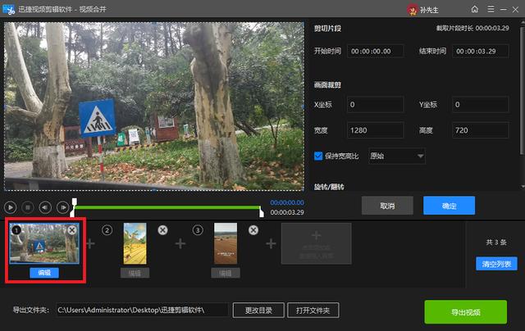Image resolution: width=525 pixels, height=331 pixels.
Task: Click the 结束时间 input field
Action: coord(481,51)
